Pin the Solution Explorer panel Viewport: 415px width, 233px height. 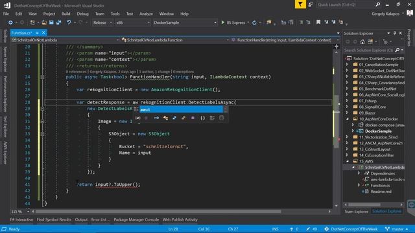(394, 33)
